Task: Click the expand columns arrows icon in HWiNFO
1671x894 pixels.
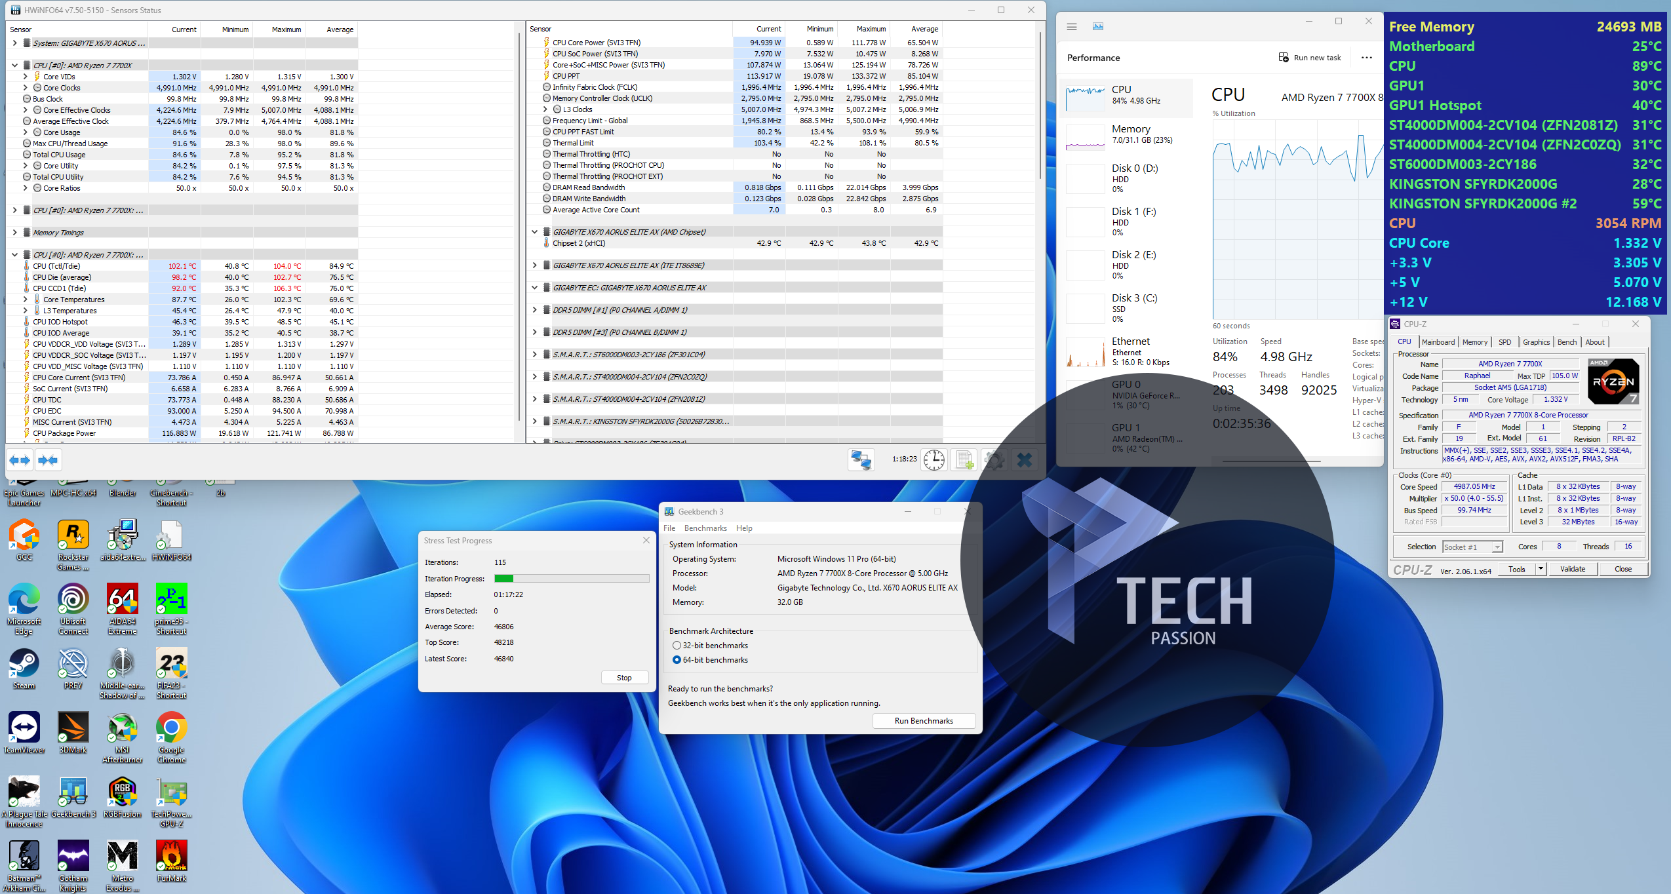Action: click(20, 461)
